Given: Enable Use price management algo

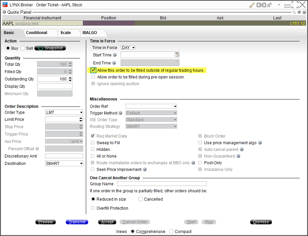Looking at the screenshot, I should pos(200,143).
